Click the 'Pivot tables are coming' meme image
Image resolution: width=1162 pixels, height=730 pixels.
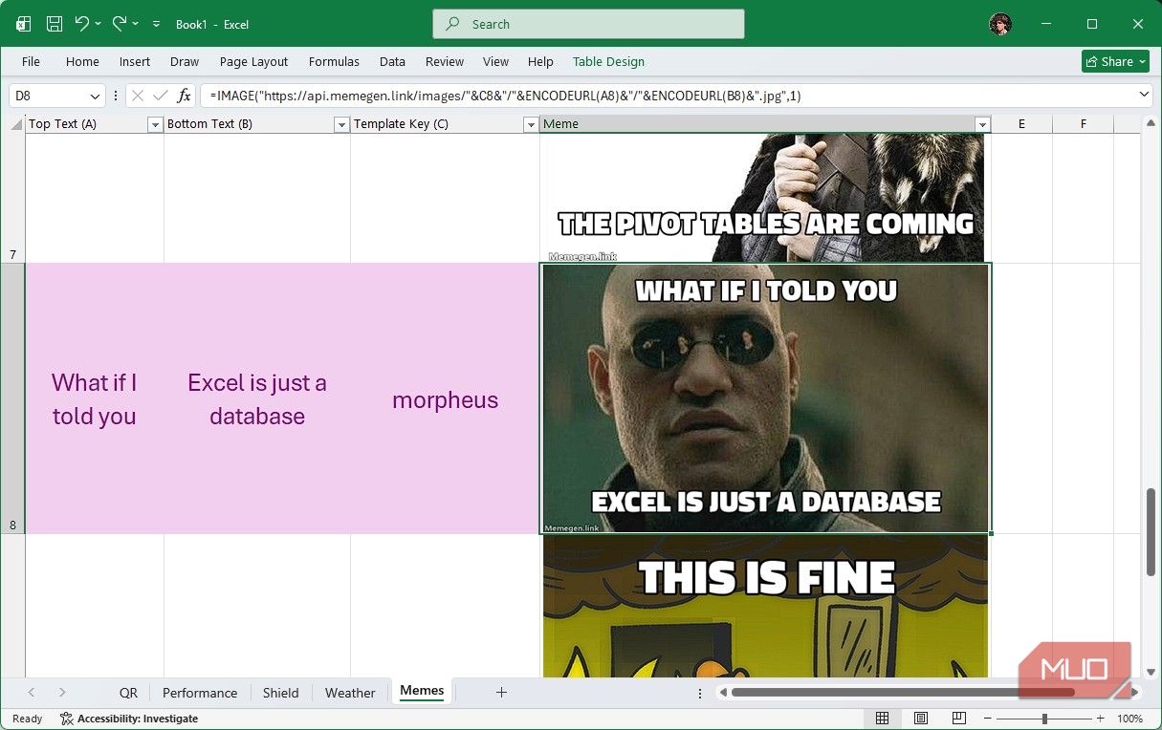coord(765,198)
